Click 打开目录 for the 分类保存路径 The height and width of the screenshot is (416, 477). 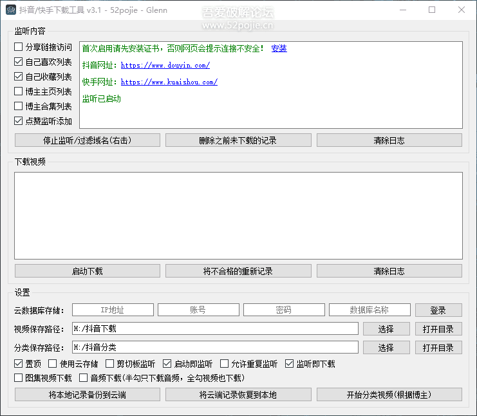[x=438, y=348]
